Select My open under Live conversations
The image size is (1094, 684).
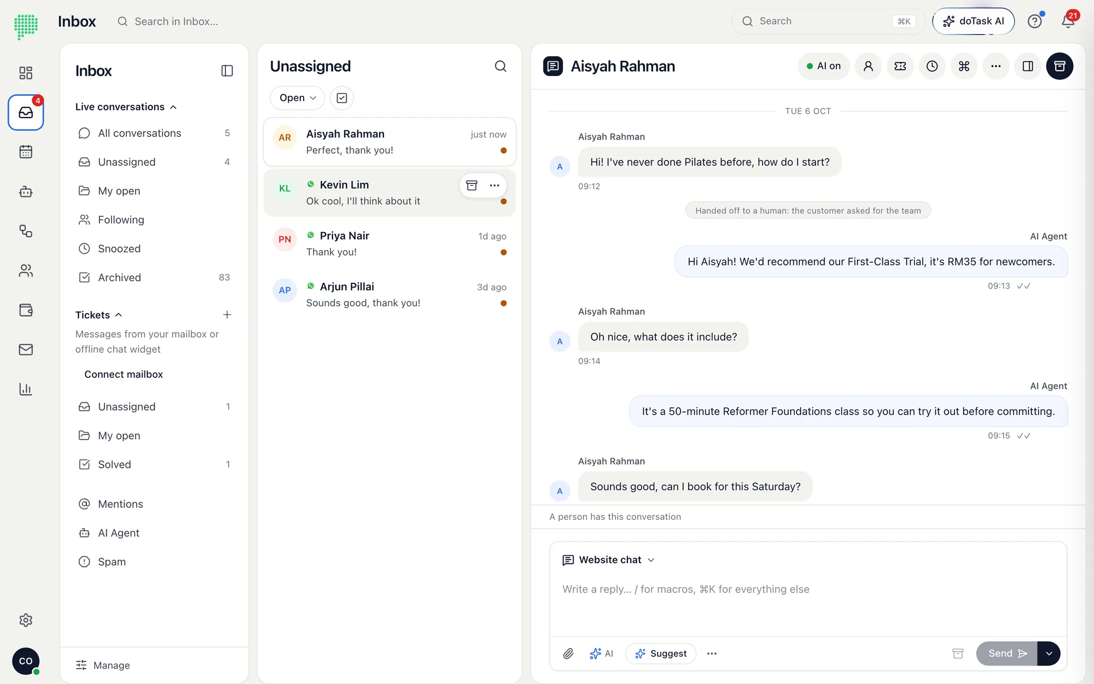tap(154, 191)
